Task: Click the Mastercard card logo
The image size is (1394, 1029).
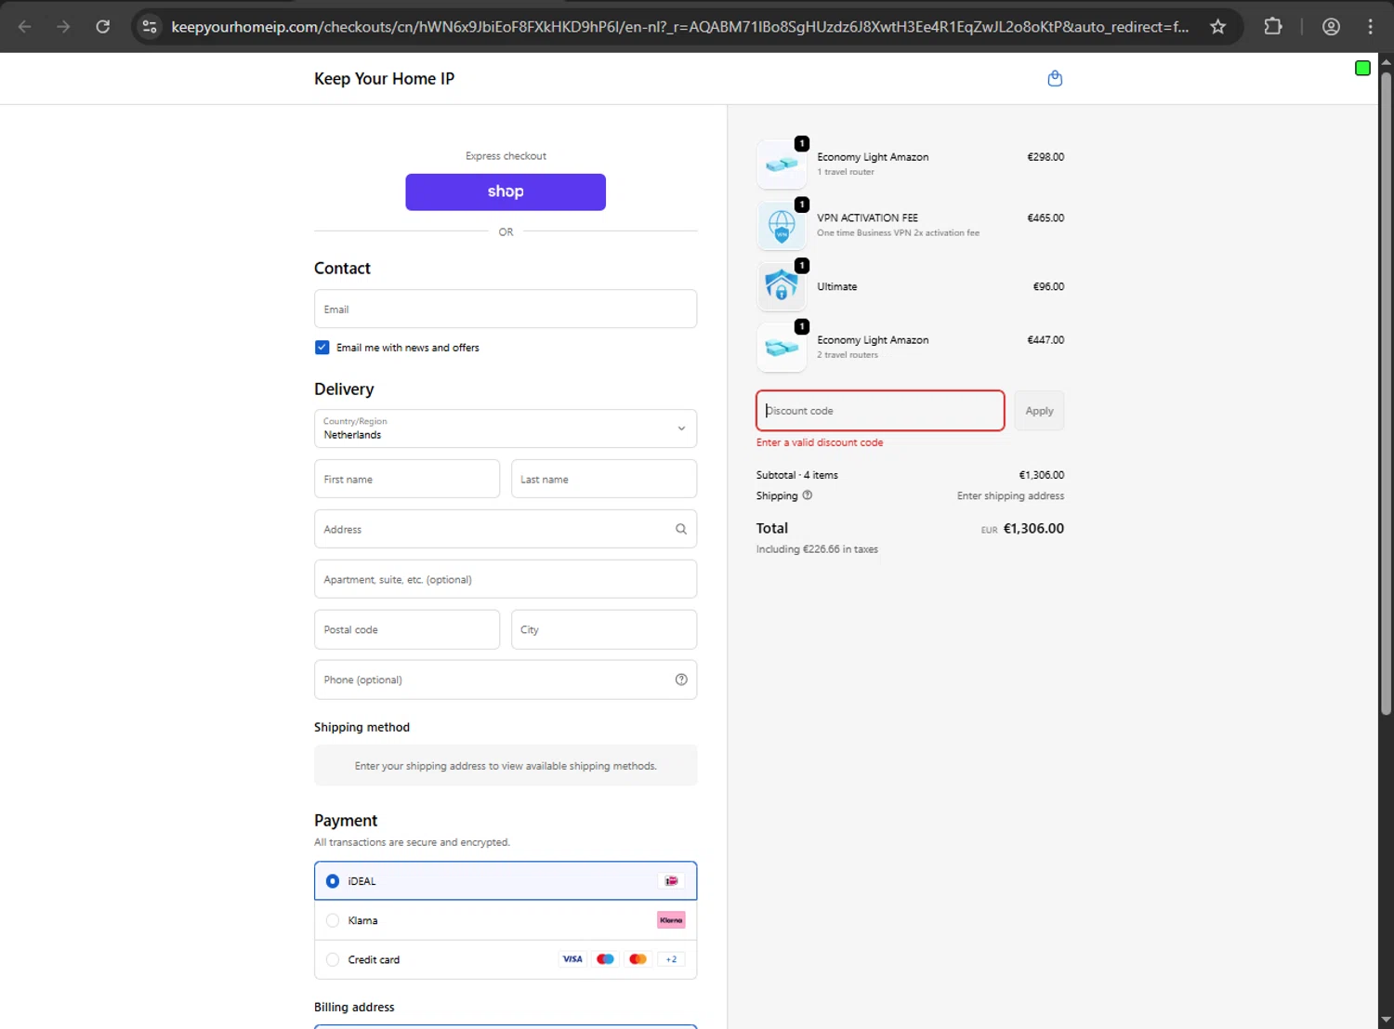Action: [x=638, y=959]
